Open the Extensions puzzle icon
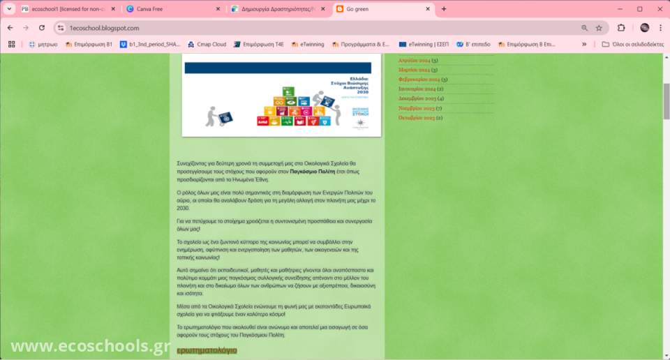Screen dimensions: 670x360 click(621, 28)
